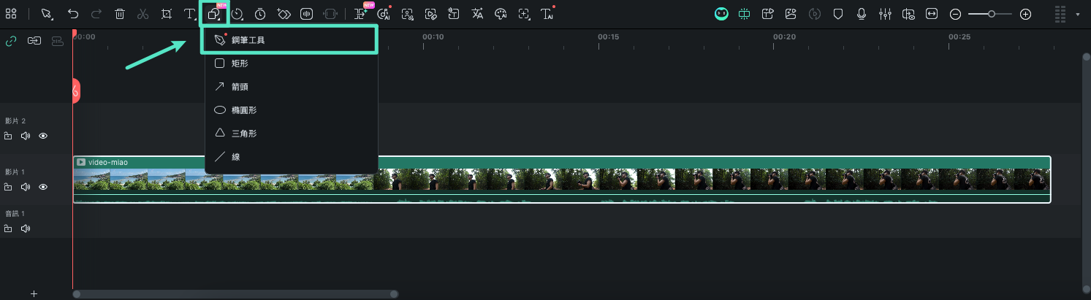Expand the selection arrow tool dropdown
The width and height of the screenshot is (1091, 300).
coord(47,14)
